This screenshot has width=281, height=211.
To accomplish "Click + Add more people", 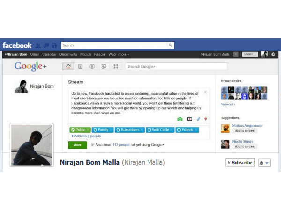I will tap(86, 136).
